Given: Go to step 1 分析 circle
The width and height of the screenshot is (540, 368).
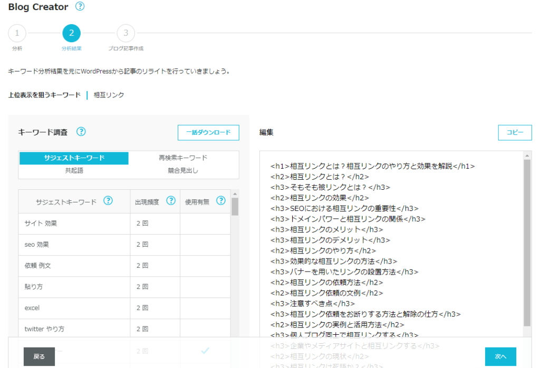Looking at the screenshot, I should pyautogui.click(x=17, y=34).
